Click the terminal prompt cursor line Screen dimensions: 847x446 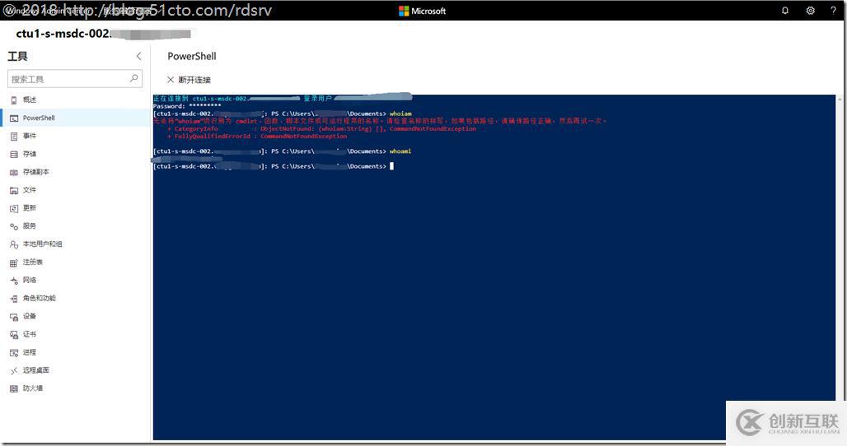tap(274, 166)
